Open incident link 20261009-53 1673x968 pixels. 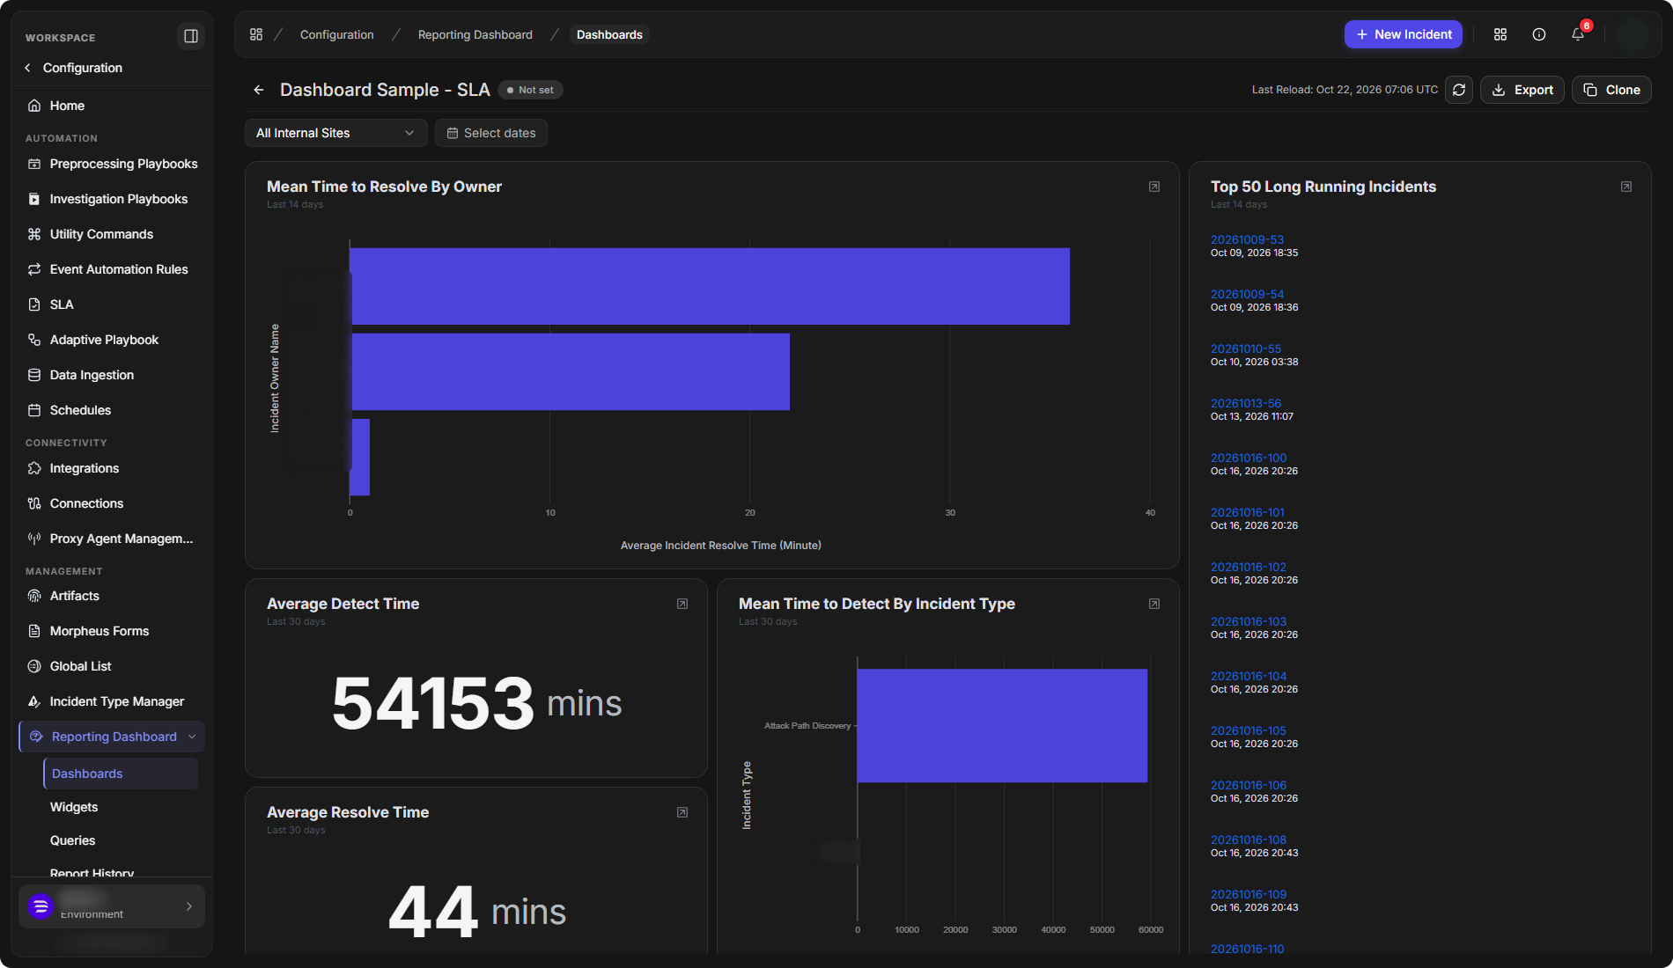(1247, 239)
